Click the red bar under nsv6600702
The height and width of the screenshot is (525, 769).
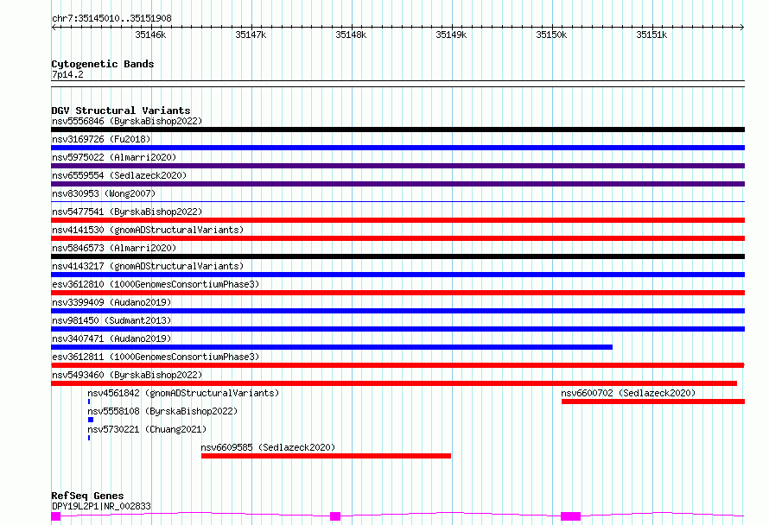[653, 402]
